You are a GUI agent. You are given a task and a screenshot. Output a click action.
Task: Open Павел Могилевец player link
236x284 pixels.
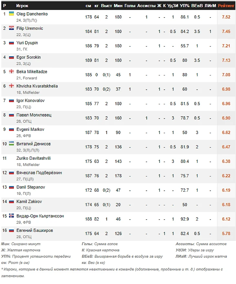pyautogui.click(x=34, y=115)
